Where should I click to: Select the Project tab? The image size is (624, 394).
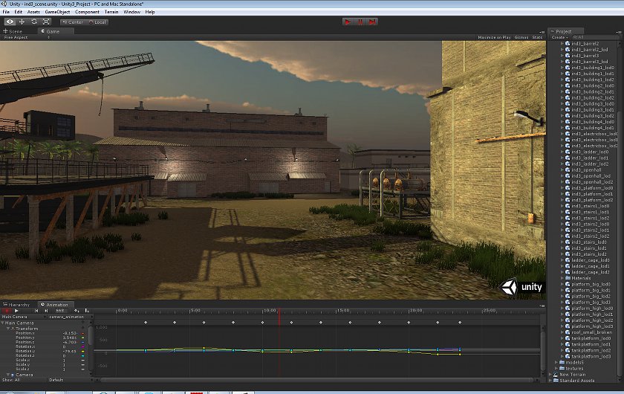[x=564, y=31]
